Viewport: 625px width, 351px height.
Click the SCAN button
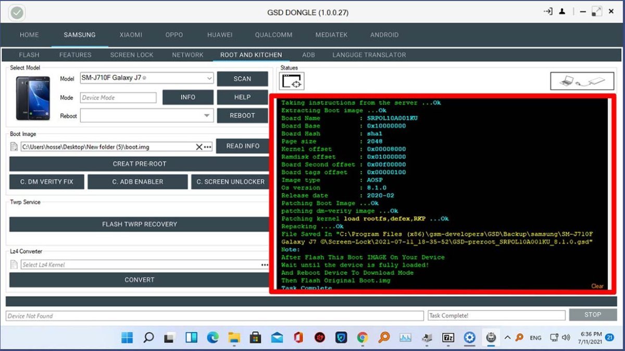pos(242,79)
